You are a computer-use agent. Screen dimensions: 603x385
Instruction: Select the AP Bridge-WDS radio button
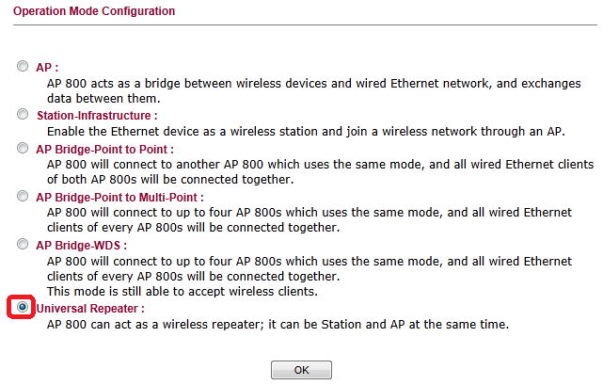click(23, 245)
